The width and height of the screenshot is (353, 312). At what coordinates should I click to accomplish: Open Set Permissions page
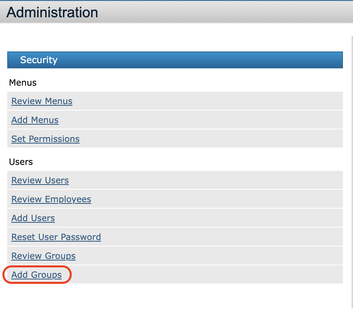tap(46, 139)
